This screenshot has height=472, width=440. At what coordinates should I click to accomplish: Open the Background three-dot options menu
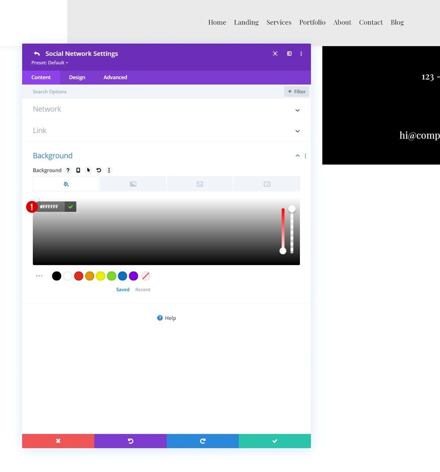109,170
